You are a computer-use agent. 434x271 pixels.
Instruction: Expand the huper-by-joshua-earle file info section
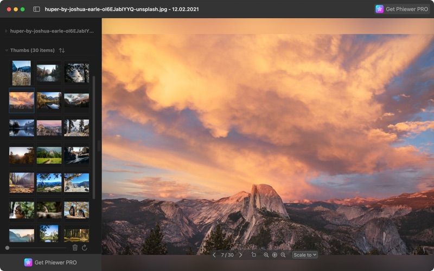7,31
